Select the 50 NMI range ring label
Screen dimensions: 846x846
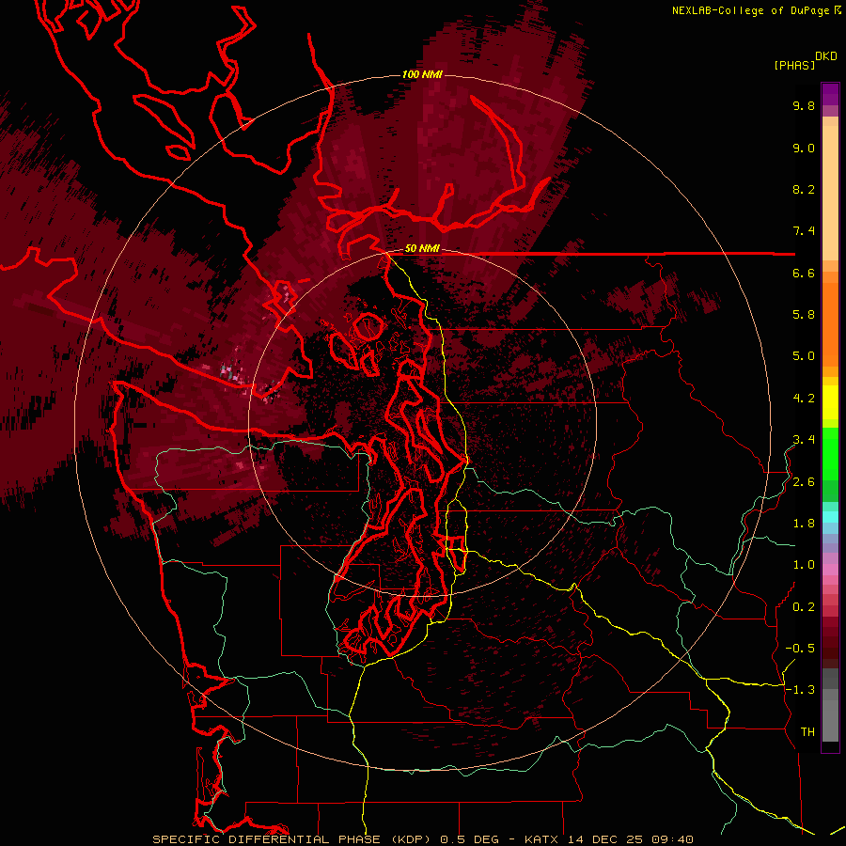tap(422, 249)
